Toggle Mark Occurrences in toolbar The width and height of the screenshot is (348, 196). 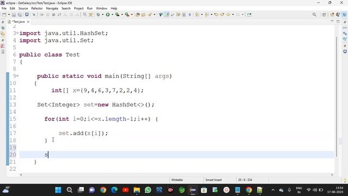pyautogui.click(x=167, y=15)
